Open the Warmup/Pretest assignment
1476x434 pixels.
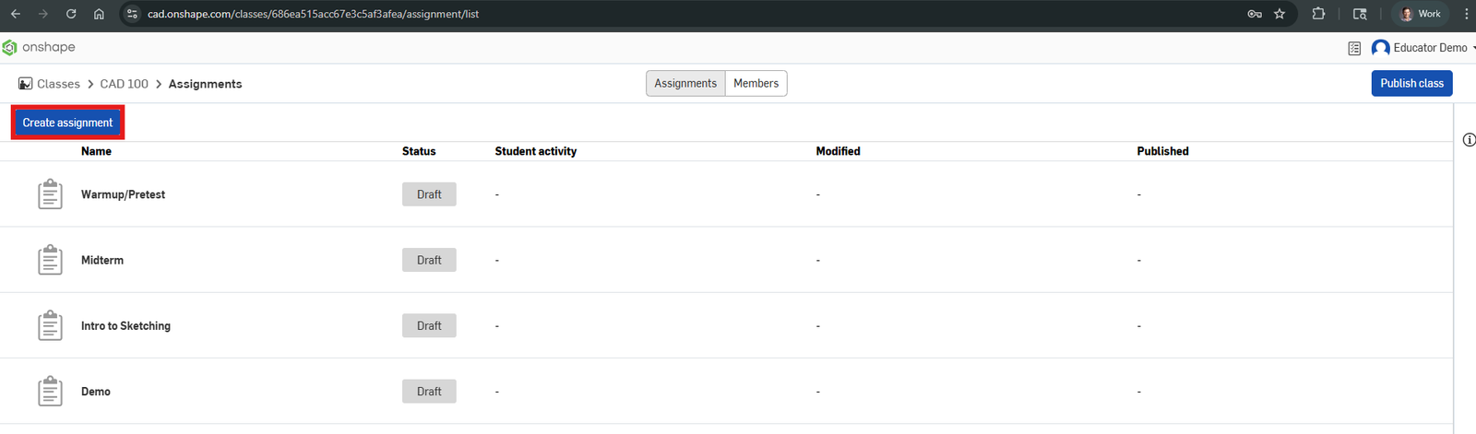click(x=123, y=194)
